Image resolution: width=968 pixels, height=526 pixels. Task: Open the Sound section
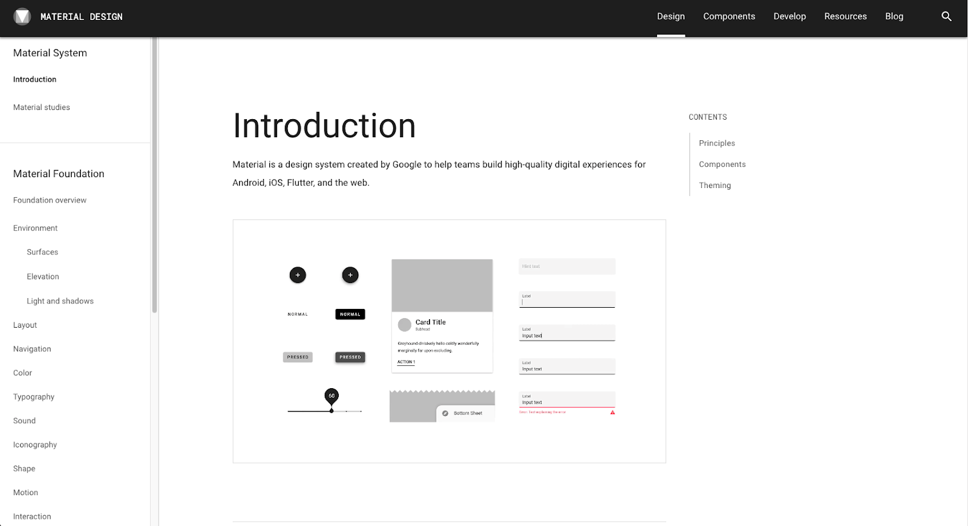(24, 421)
